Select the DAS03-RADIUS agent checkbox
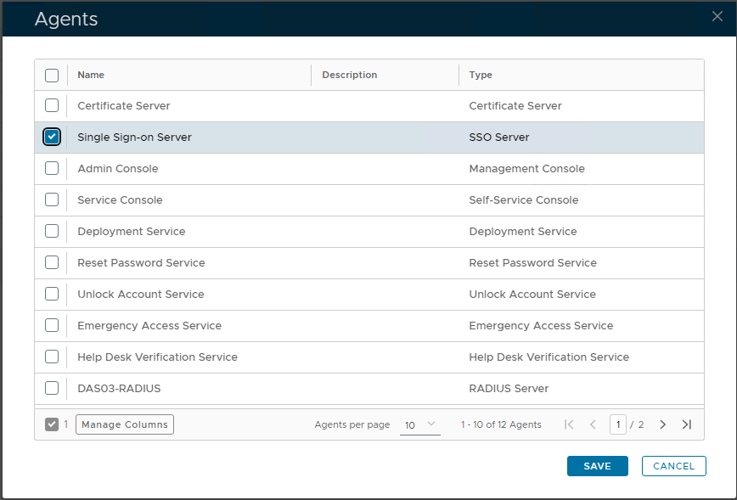The height and width of the screenshot is (500, 737). [x=52, y=388]
